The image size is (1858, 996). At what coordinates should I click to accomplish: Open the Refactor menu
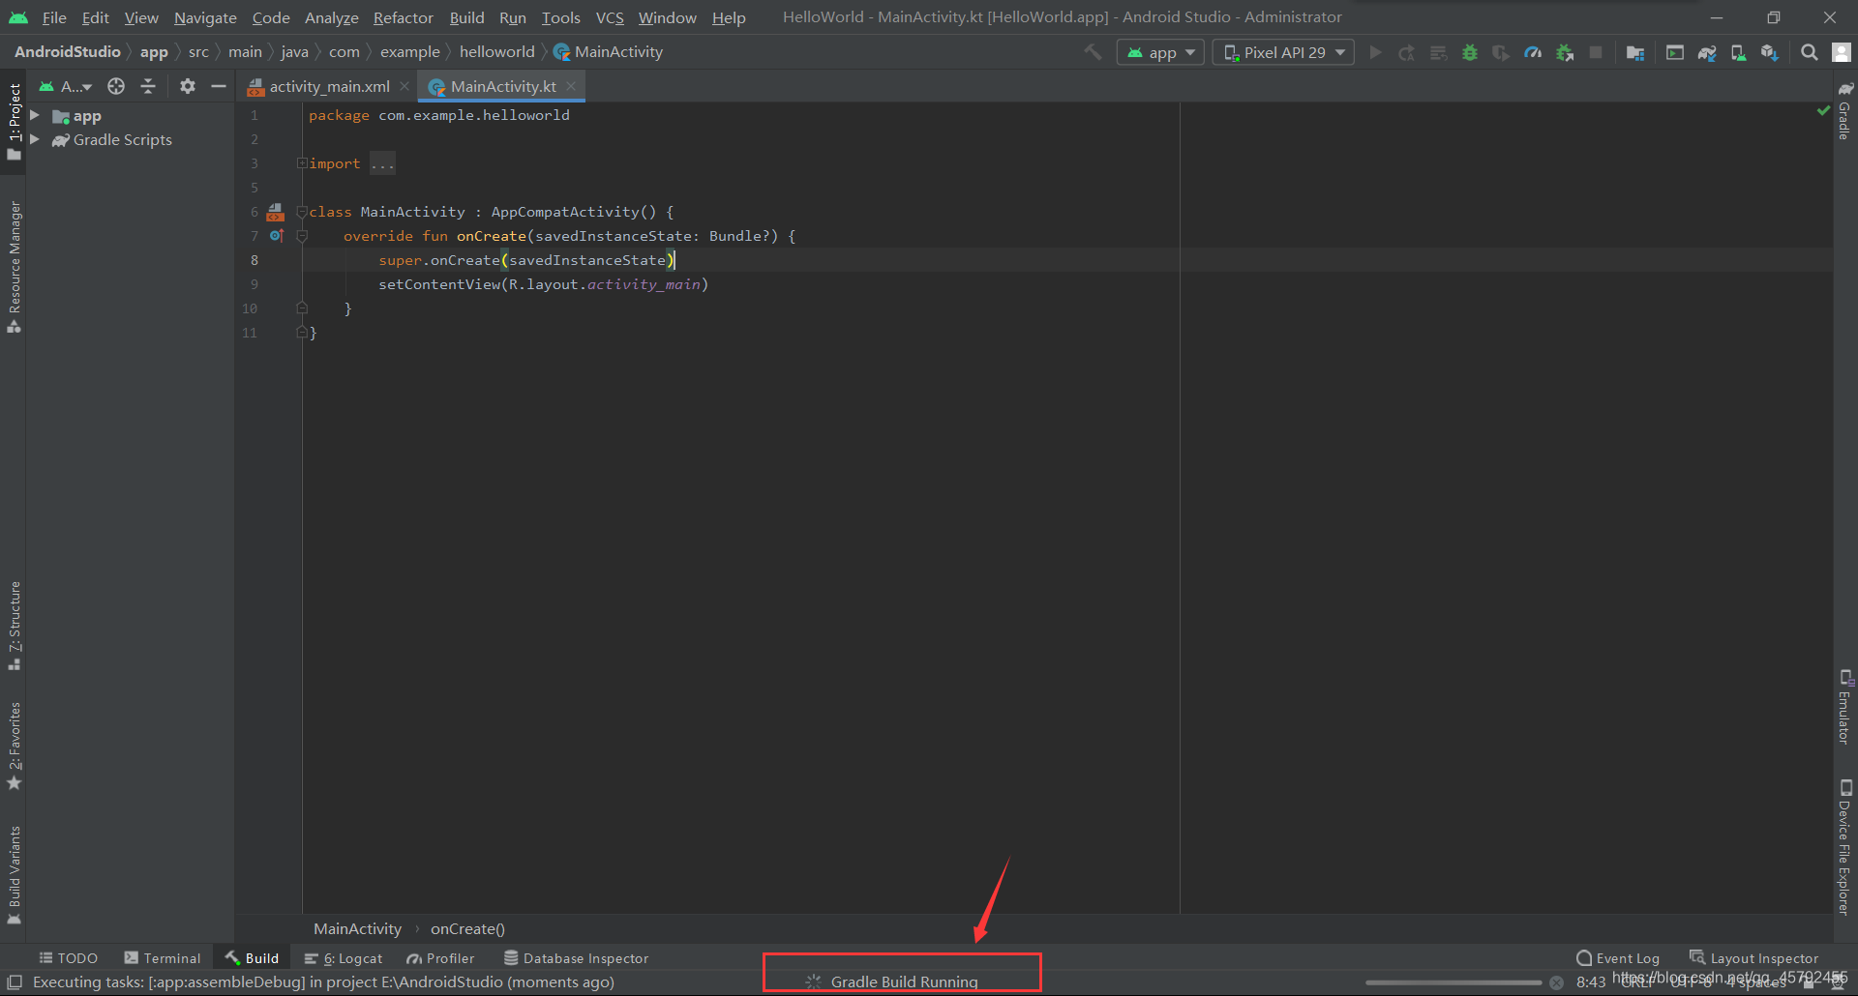click(404, 17)
